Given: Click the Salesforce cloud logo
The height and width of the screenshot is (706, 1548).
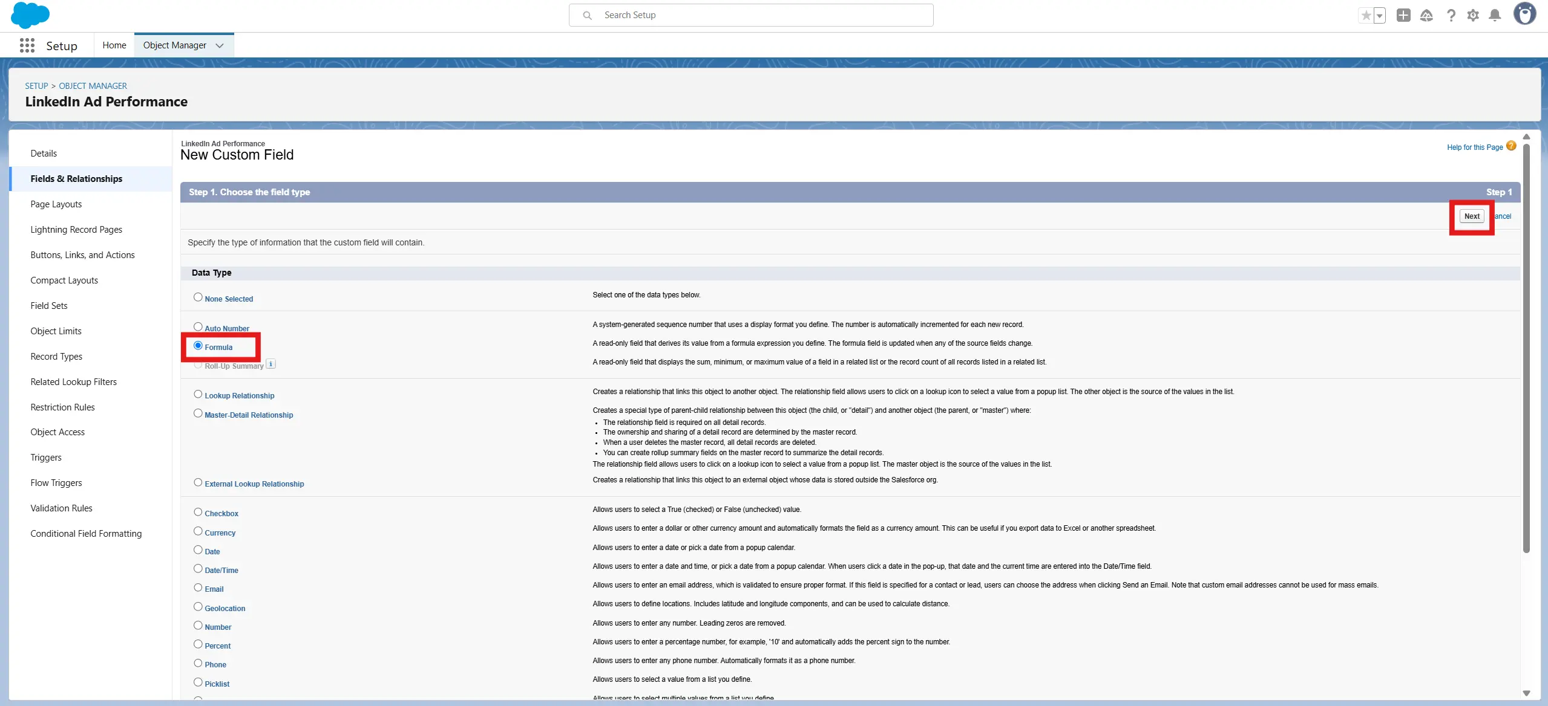Looking at the screenshot, I should point(30,15).
